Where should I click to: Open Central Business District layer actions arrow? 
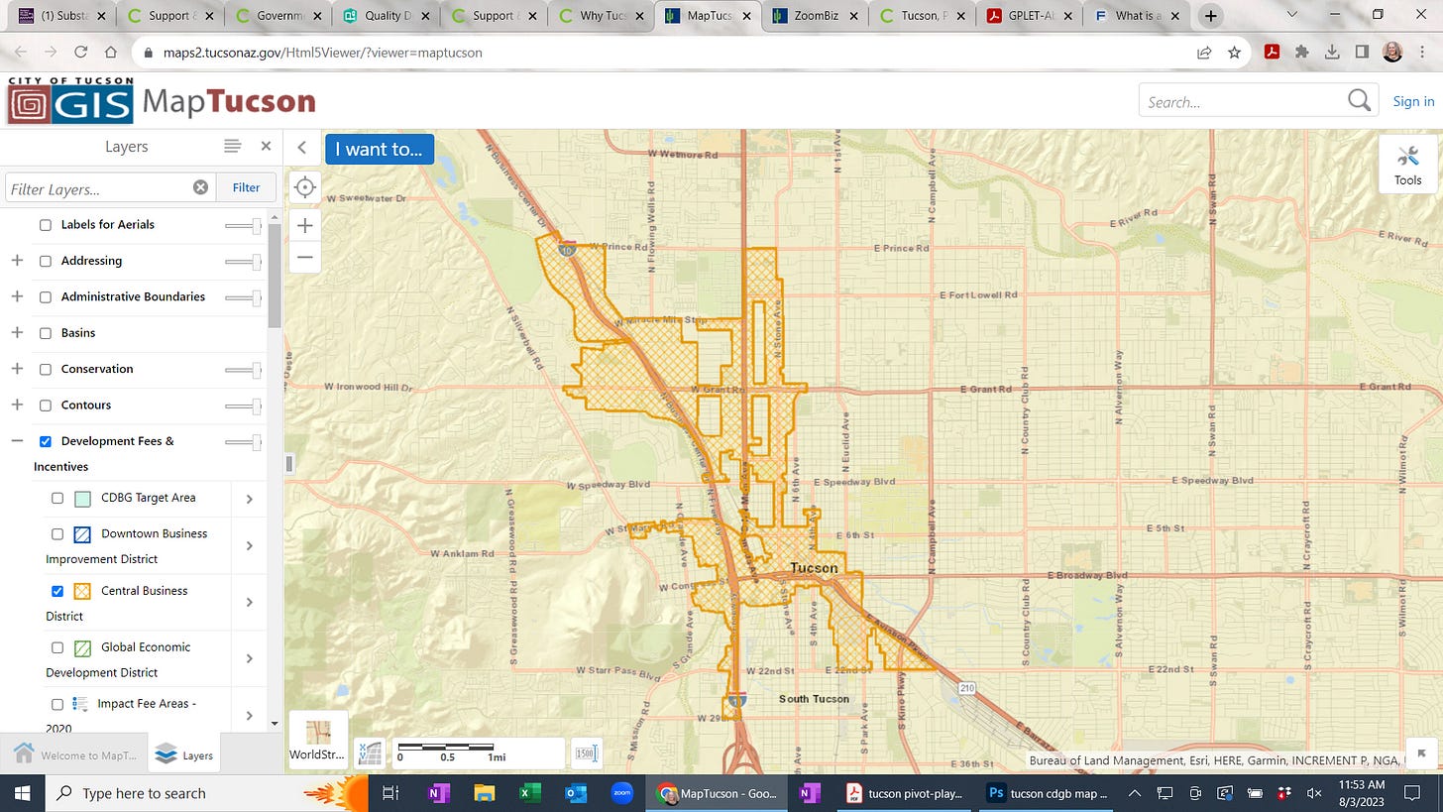(x=249, y=603)
